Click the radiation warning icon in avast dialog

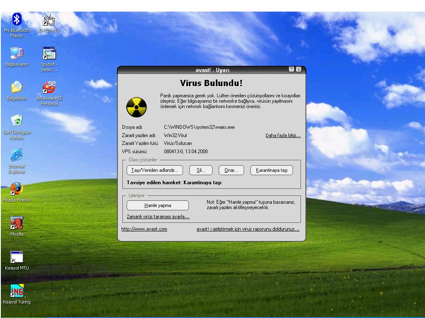pos(136,107)
